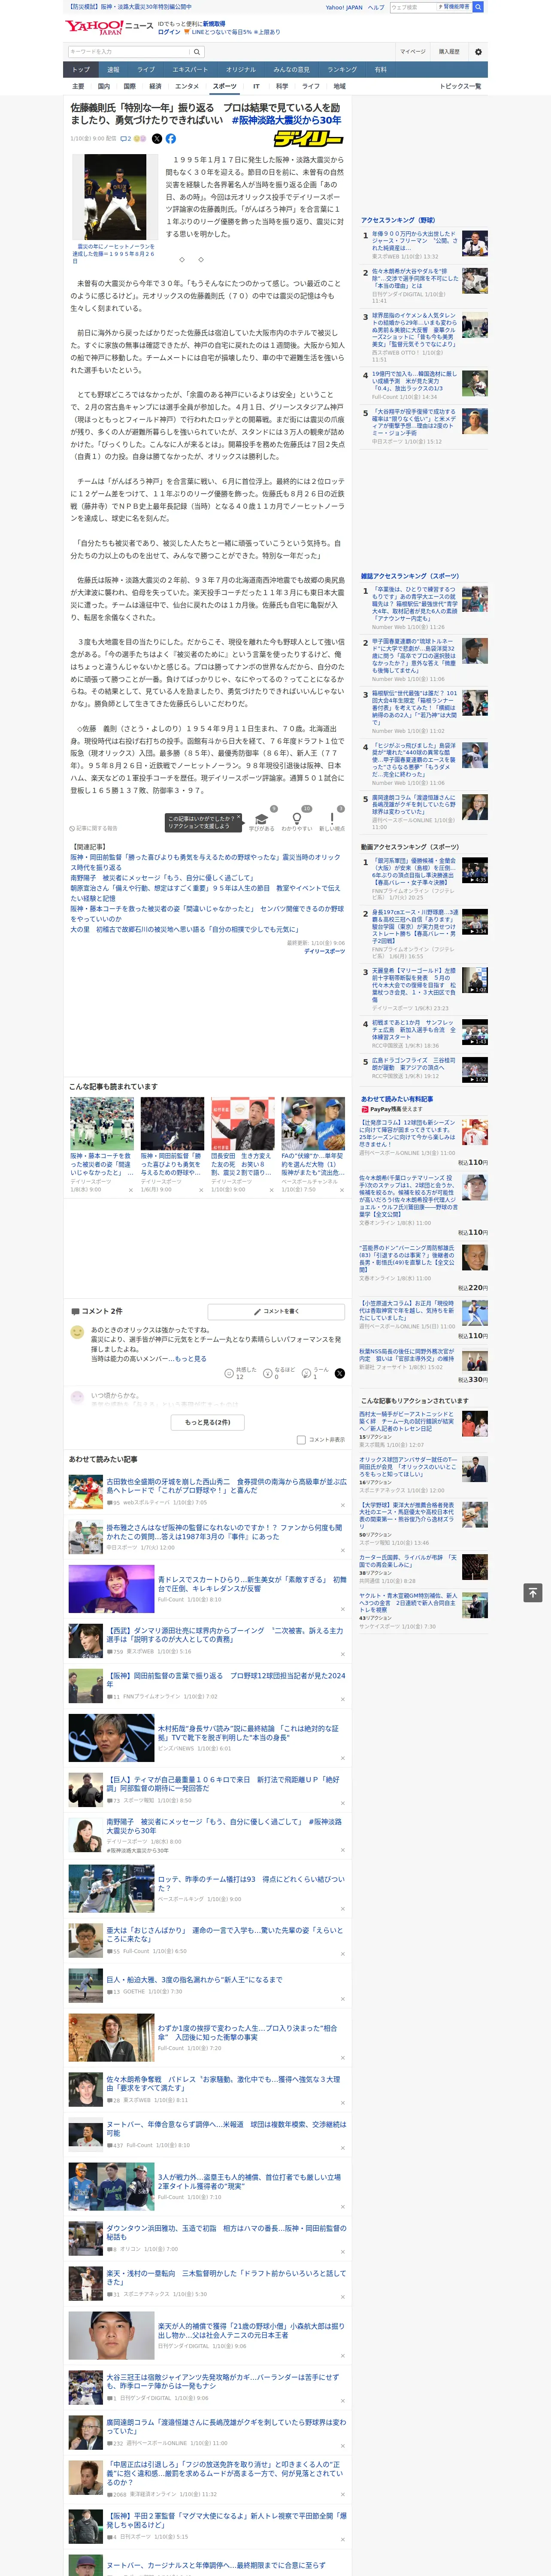Screen dimensions: 551x2576
Task: Select the ランキング tab
Action: tap(342, 70)
